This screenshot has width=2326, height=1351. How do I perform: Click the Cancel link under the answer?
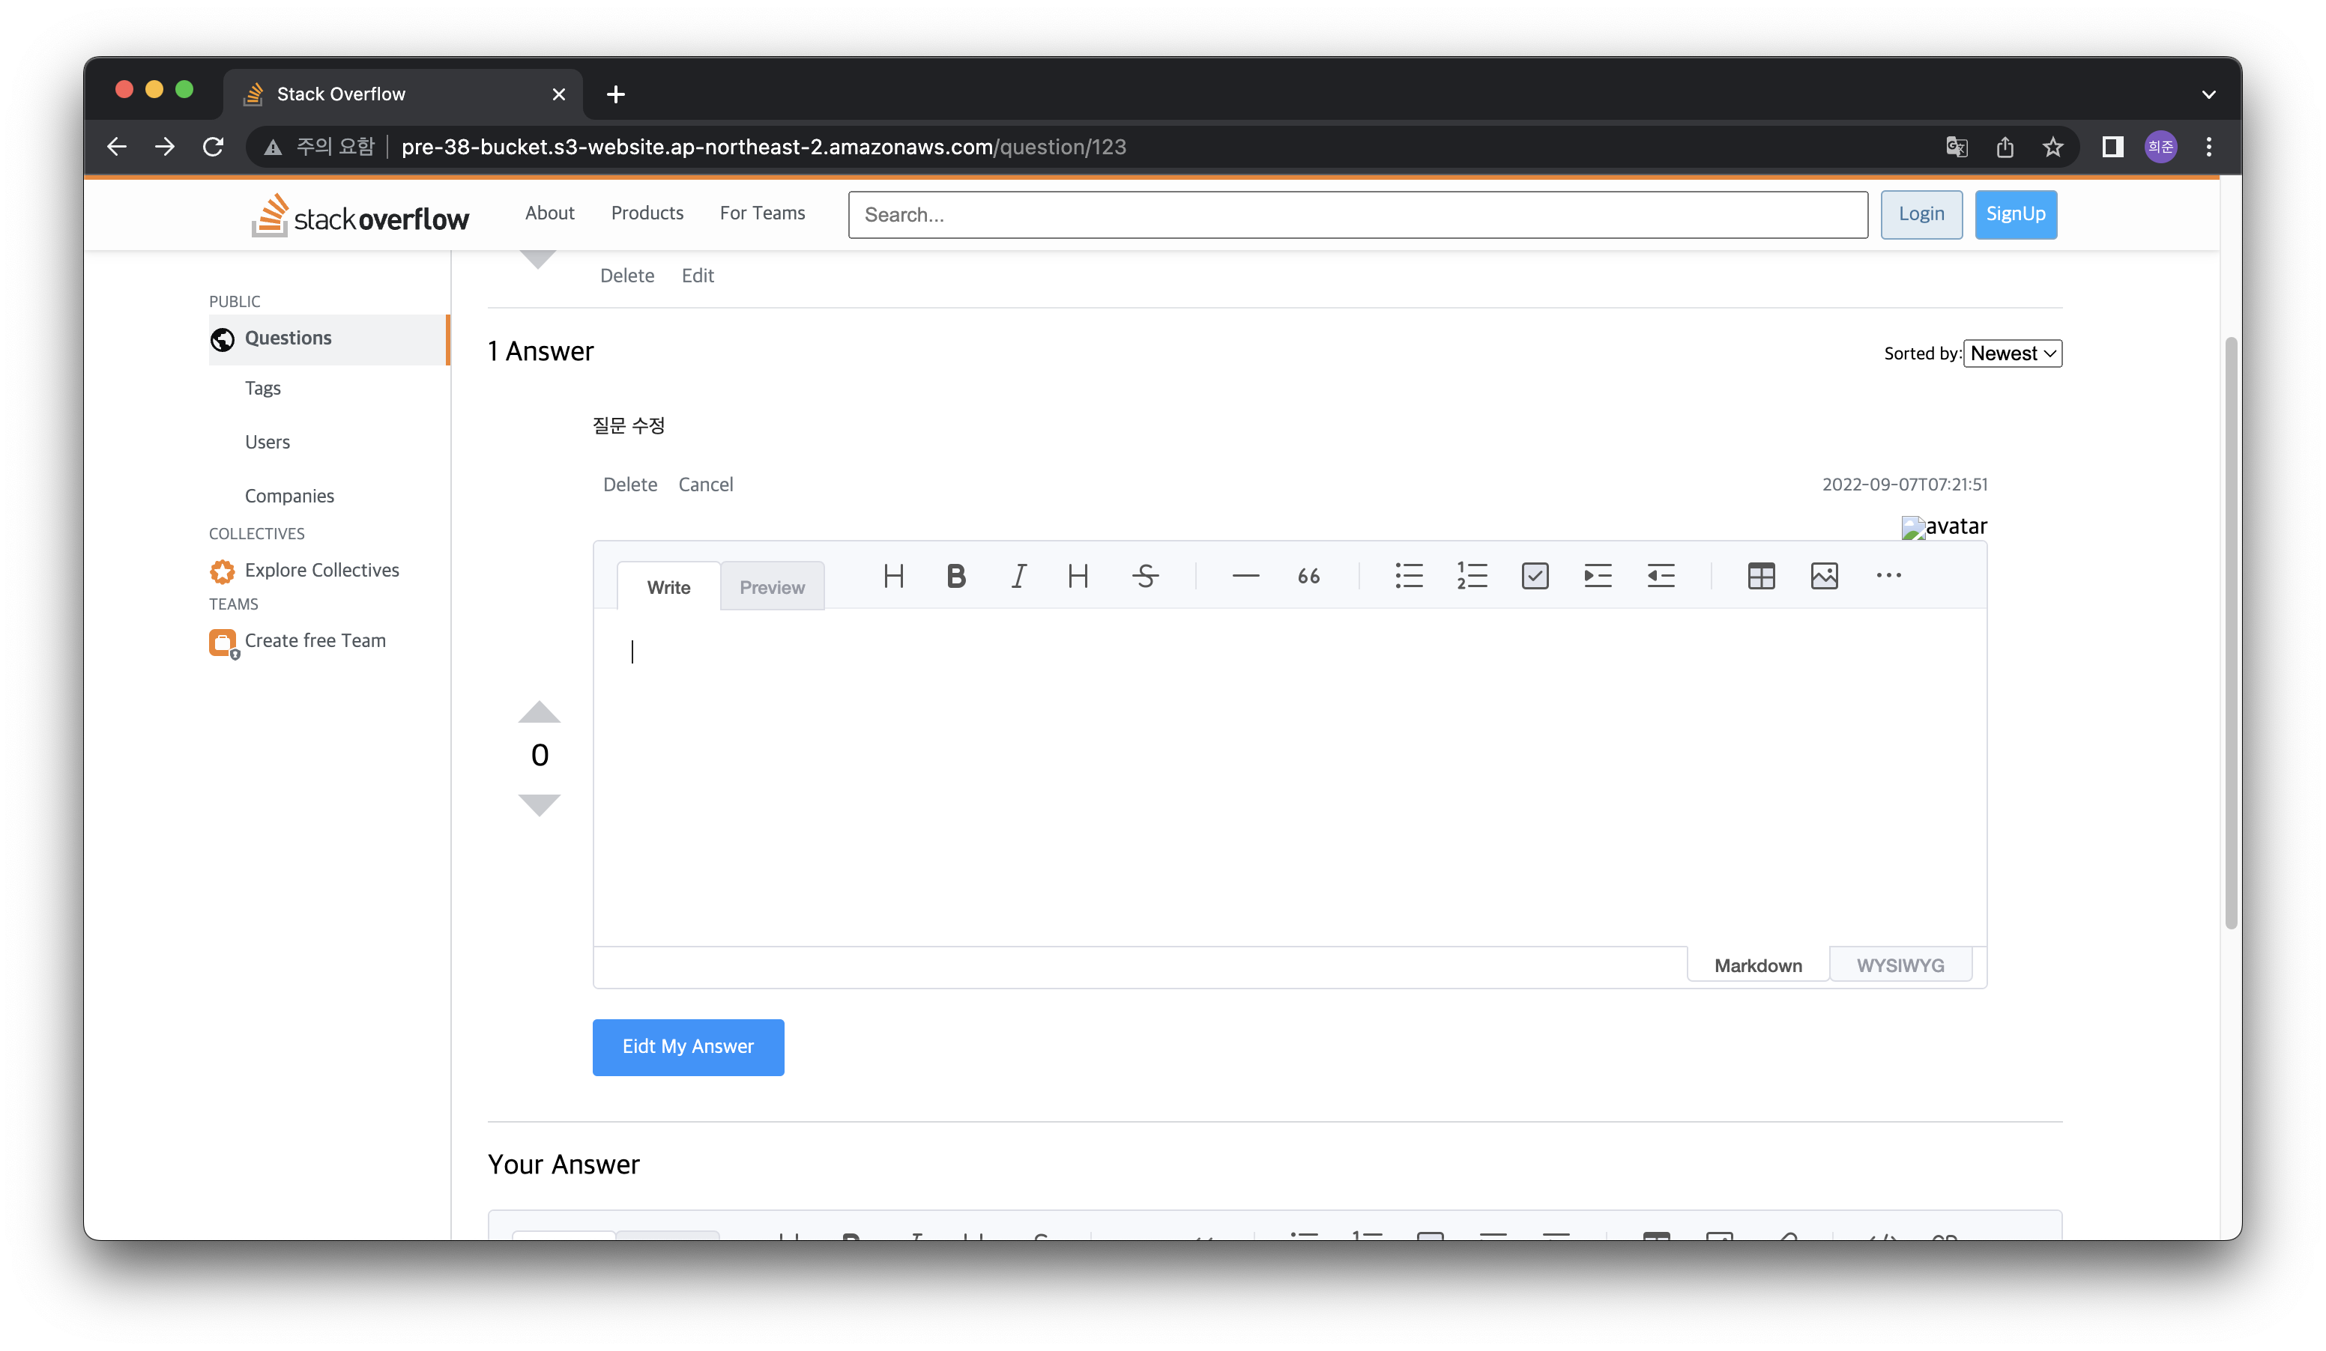coord(705,485)
